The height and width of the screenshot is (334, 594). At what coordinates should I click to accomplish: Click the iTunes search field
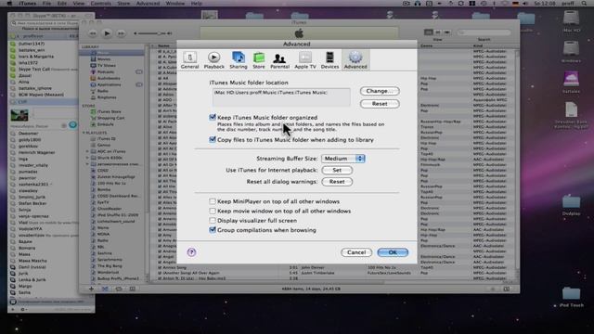[484, 32]
